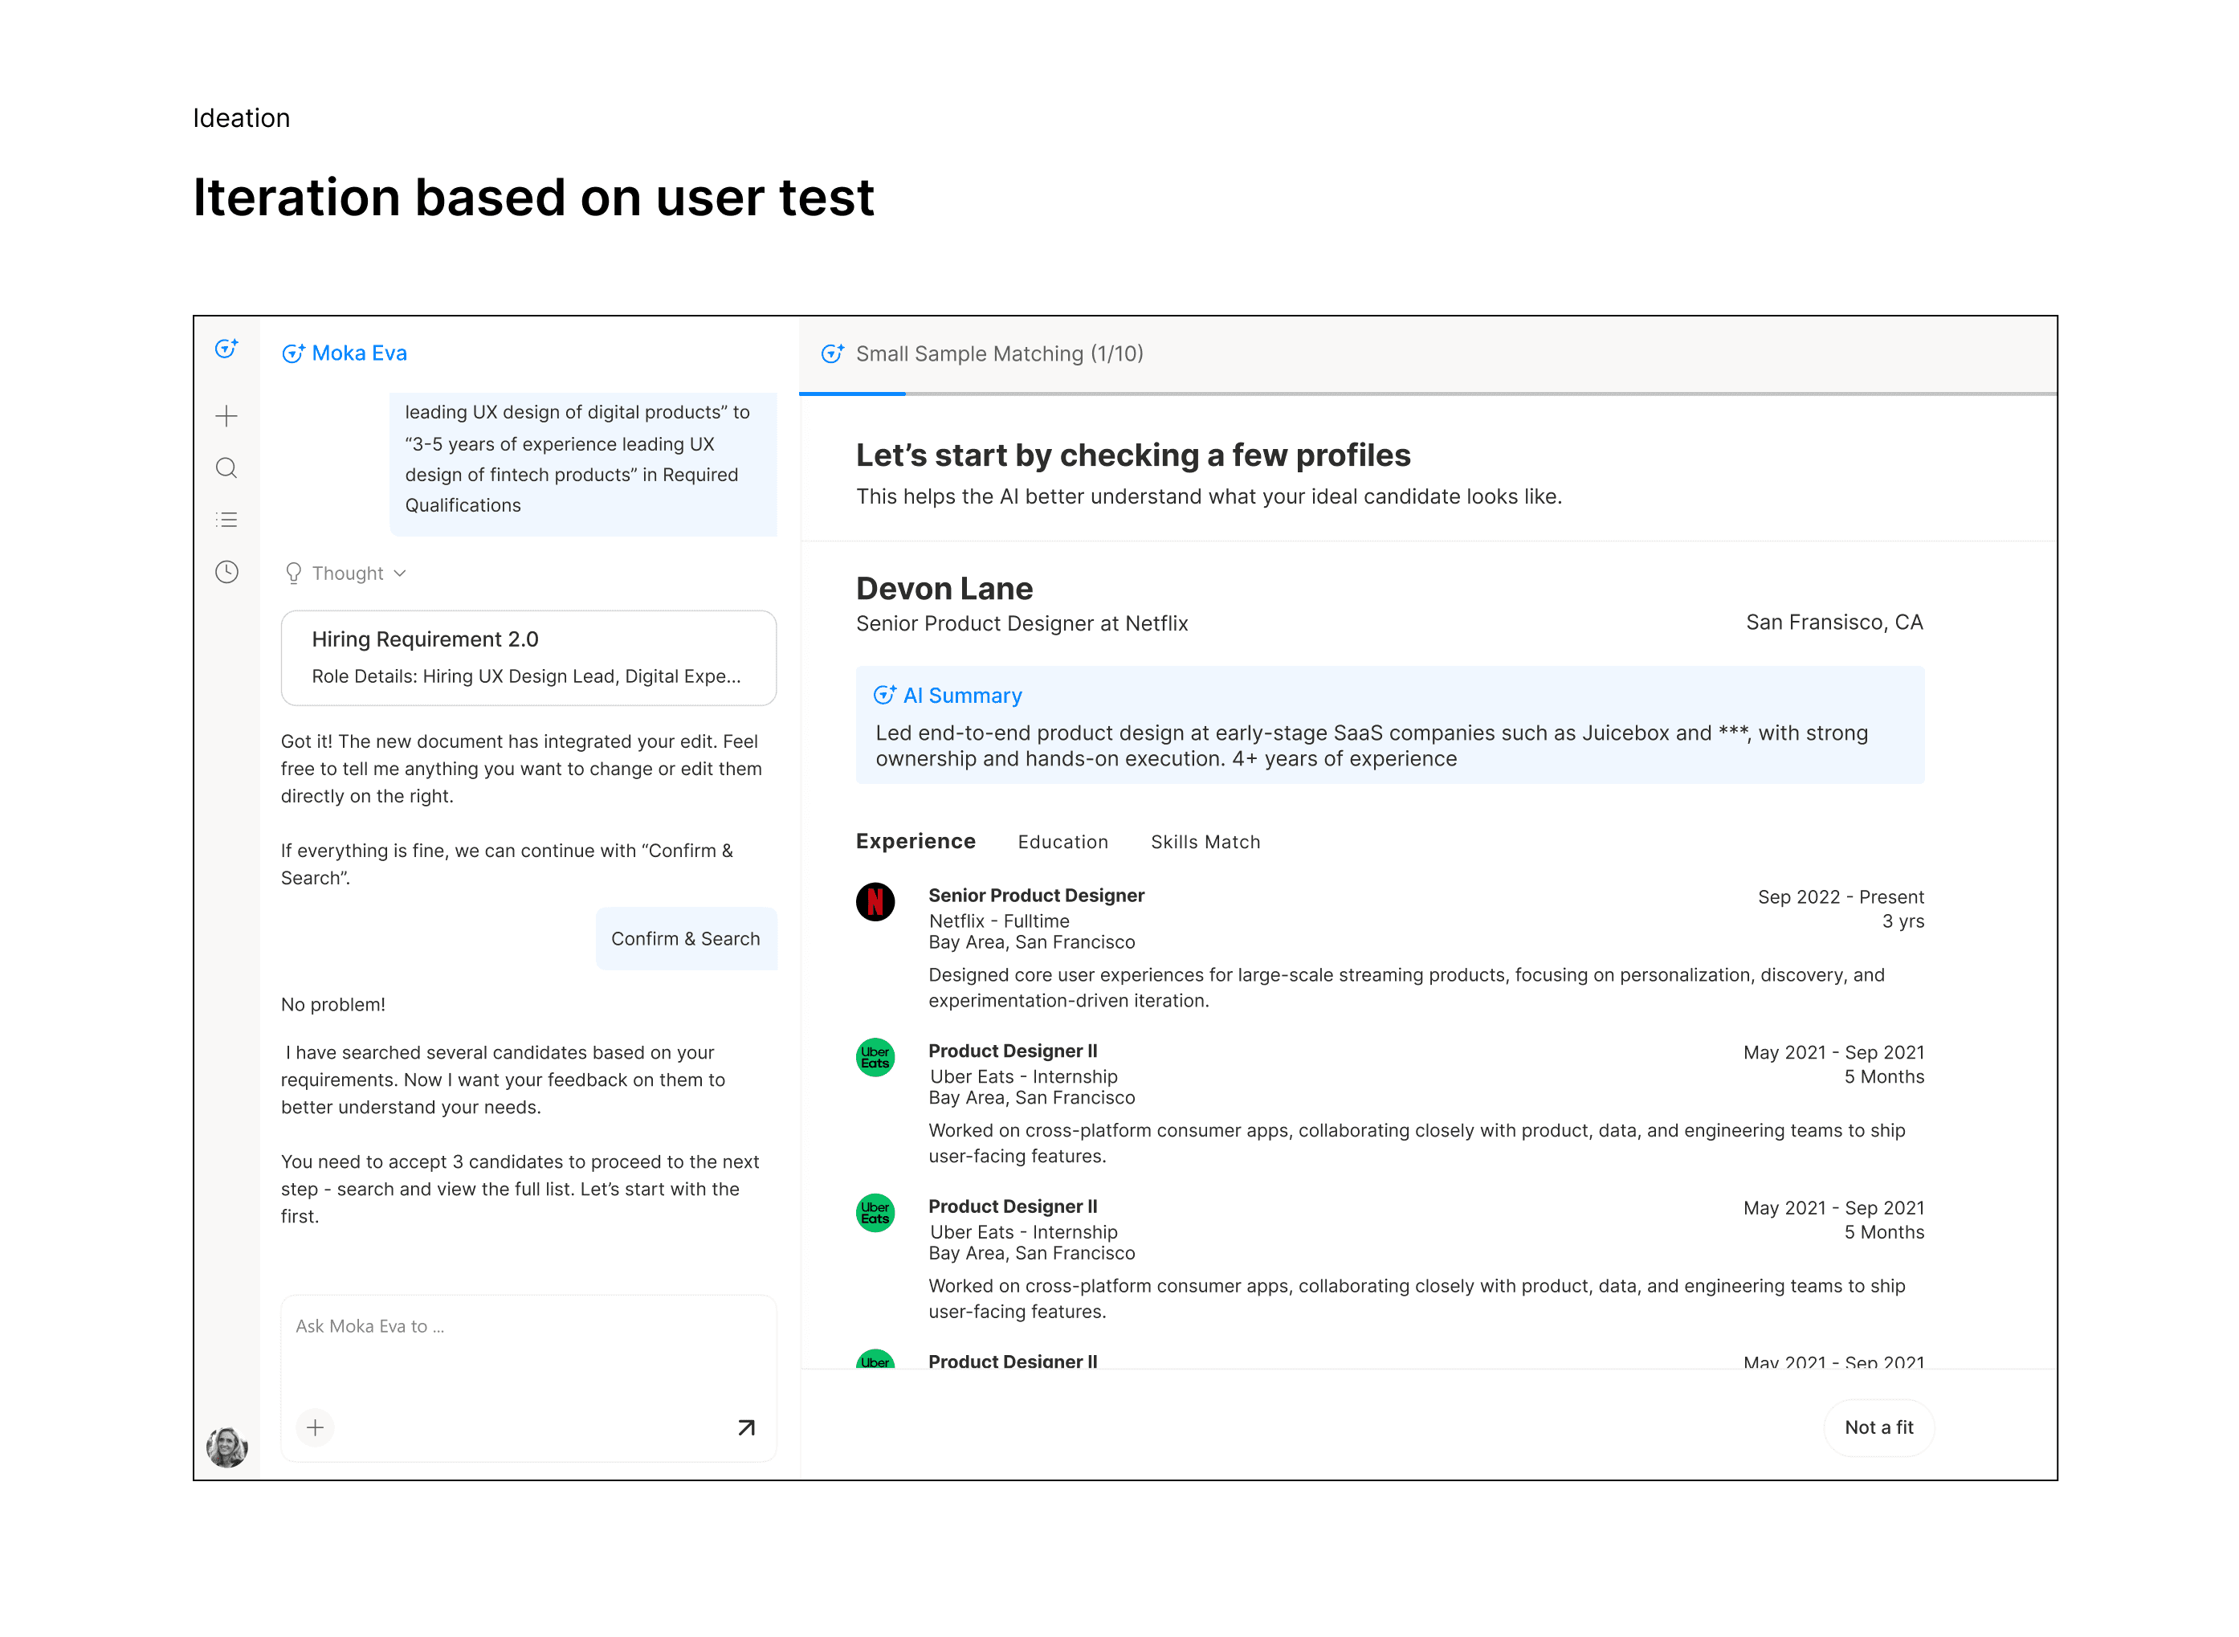Click the Moka Eva logo in sidebar

pos(226,349)
